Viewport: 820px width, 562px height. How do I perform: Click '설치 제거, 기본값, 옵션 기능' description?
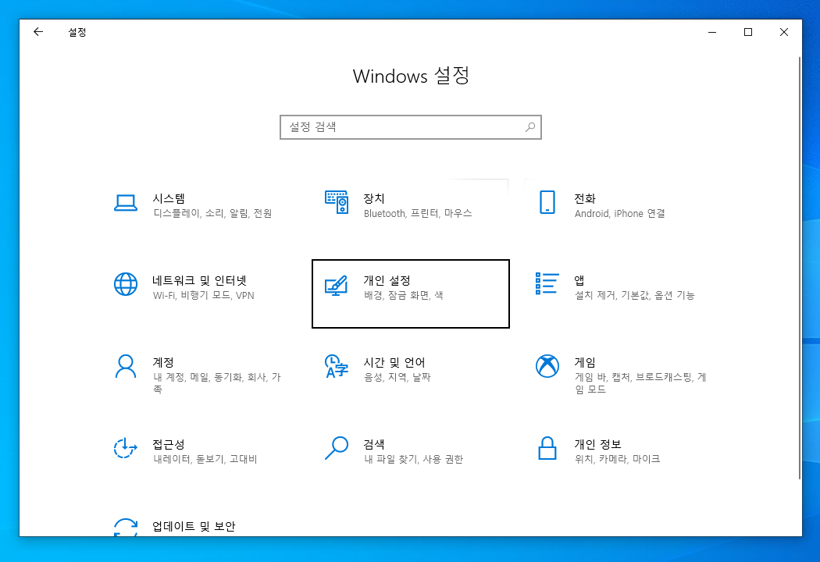[634, 295]
